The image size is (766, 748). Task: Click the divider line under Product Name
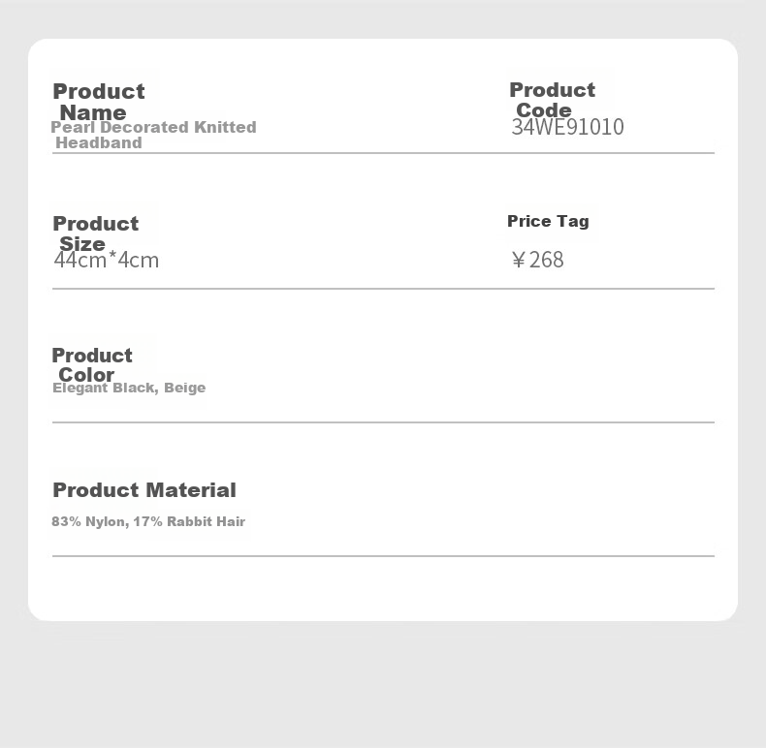coord(384,153)
